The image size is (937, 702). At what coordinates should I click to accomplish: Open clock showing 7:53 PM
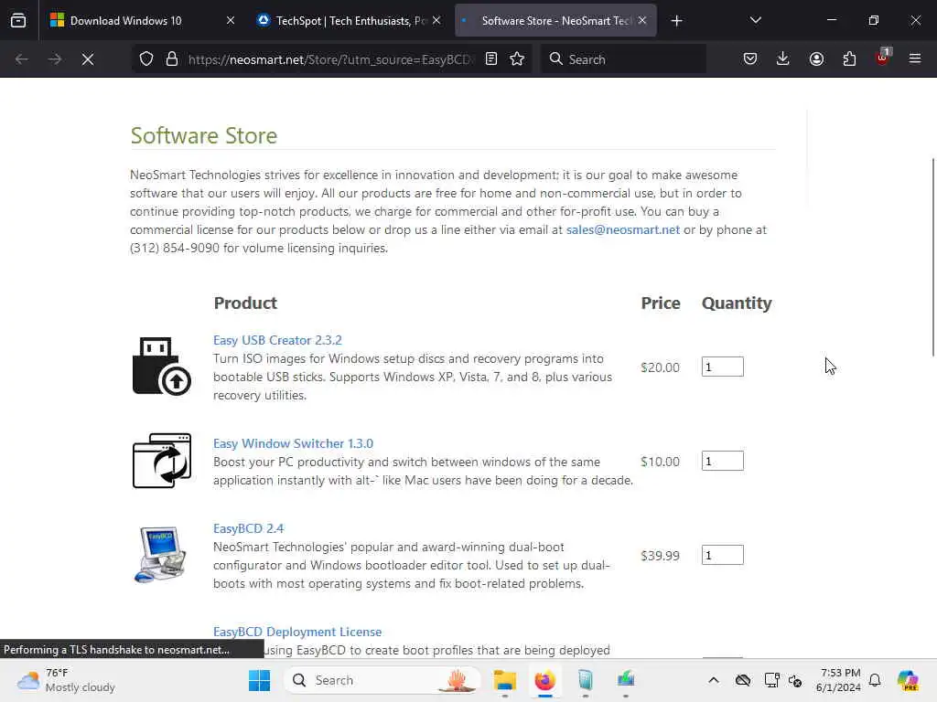pyautogui.click(x=838, y=680)
